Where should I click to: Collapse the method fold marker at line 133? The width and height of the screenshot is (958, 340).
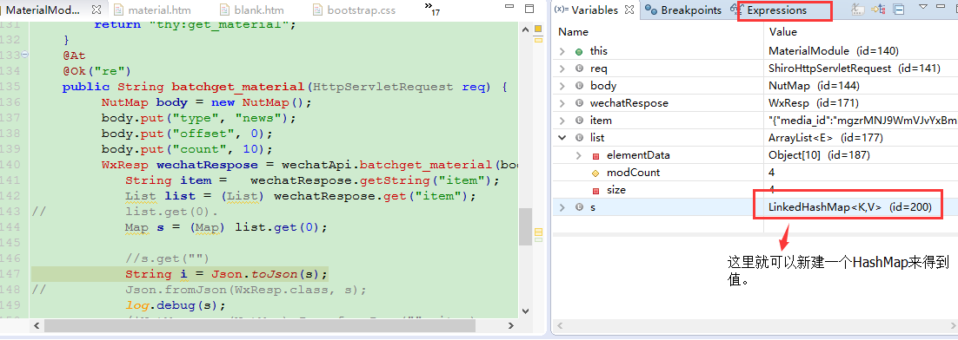25,55
